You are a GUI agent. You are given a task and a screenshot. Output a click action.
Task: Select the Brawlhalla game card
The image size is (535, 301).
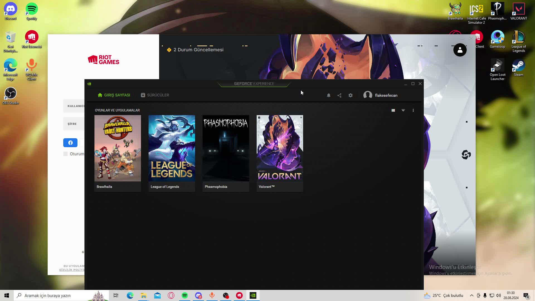point(118,153)
